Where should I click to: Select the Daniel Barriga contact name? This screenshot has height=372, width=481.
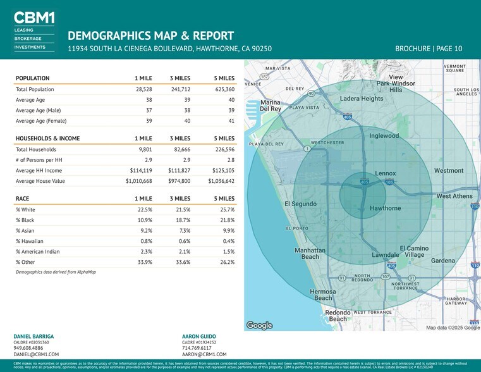(33, 336)
